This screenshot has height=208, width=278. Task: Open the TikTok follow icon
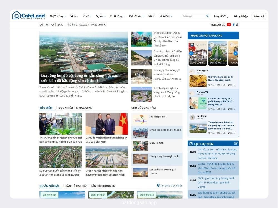(237, 24)
